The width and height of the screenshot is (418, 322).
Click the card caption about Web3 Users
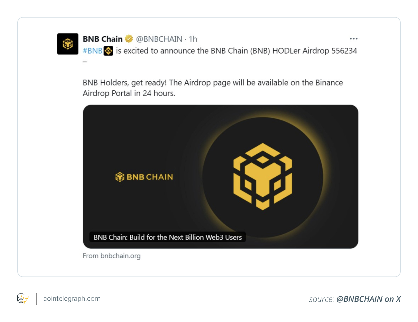point(167,237)
